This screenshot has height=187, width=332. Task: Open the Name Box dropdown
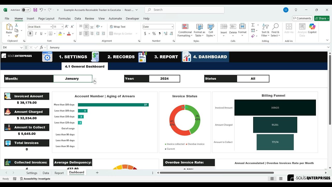[x=21, y=48]
